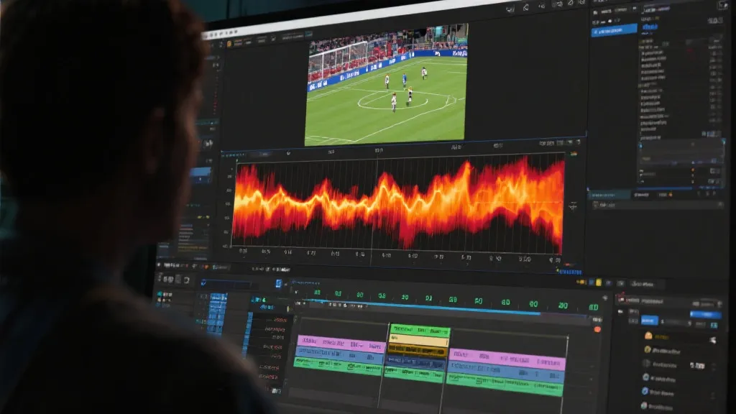Screen dimensions: 736x414
Task: Click the orange record dot beside the timeline
Action: (x=597, y=329)
